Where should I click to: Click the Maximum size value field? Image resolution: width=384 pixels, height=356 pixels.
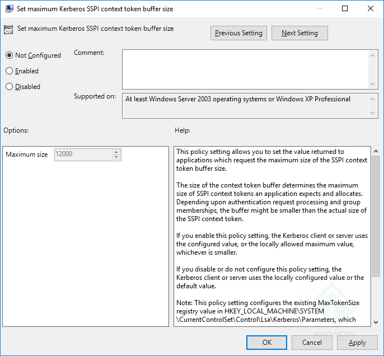click(x=83, y=154)
